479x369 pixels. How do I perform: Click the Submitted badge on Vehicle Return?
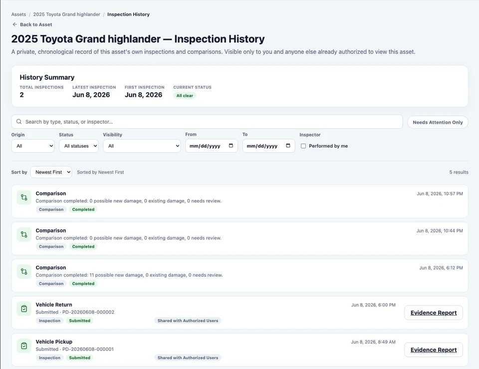coord(79,321)
